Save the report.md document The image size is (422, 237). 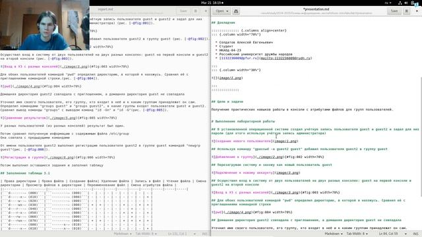(x=183, y=11)
